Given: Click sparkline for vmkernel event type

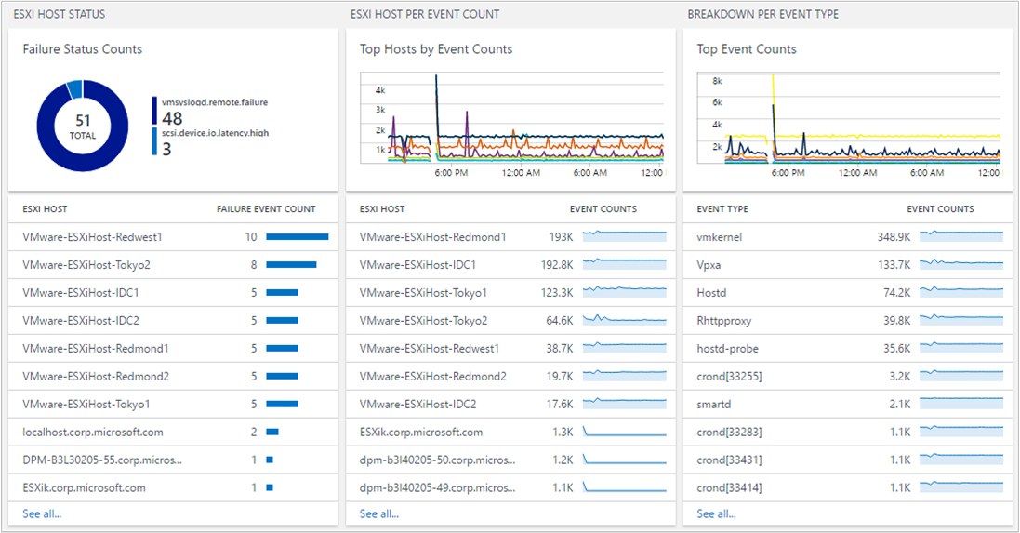Looking at the screenshot, I should [x=961, y=236].
